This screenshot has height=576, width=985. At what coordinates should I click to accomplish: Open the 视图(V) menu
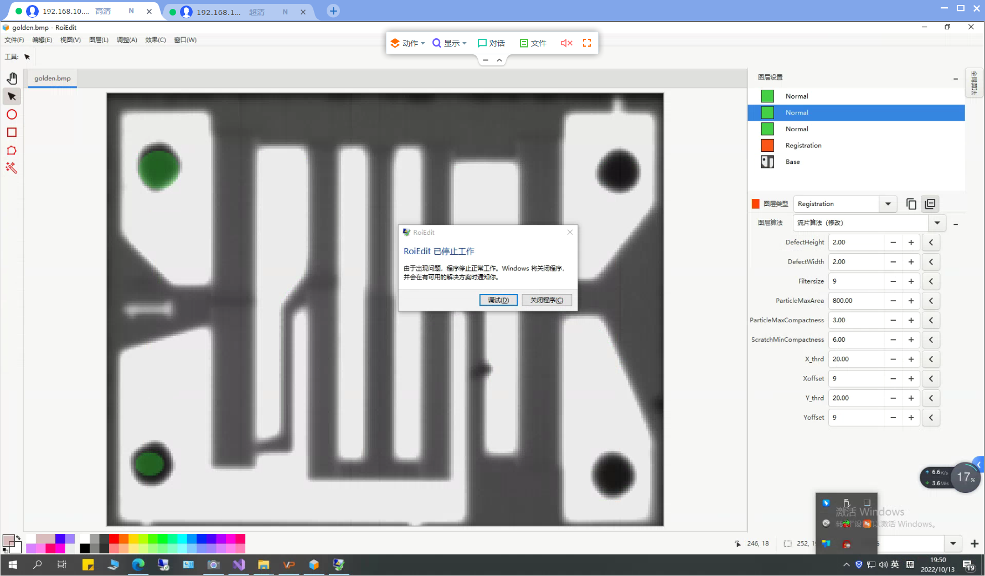click(70, 40)
